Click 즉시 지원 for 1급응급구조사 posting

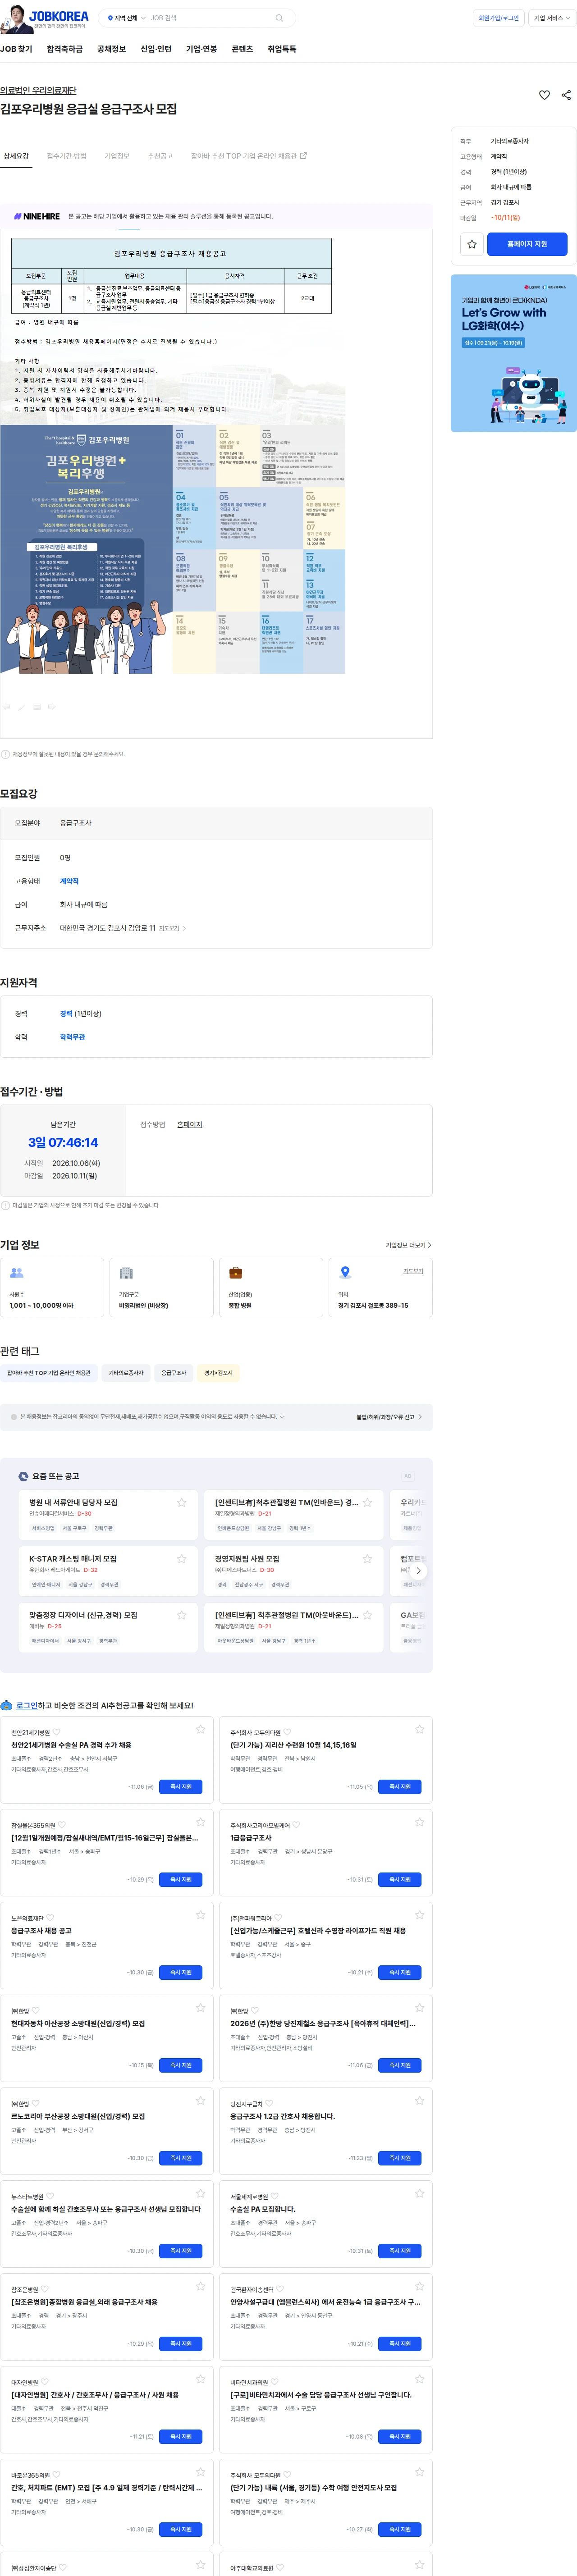tap(400, 1880)
